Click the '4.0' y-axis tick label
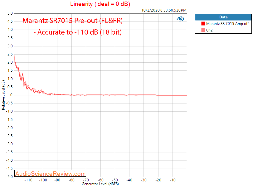253x187 pixels. [x=10, y=30]
